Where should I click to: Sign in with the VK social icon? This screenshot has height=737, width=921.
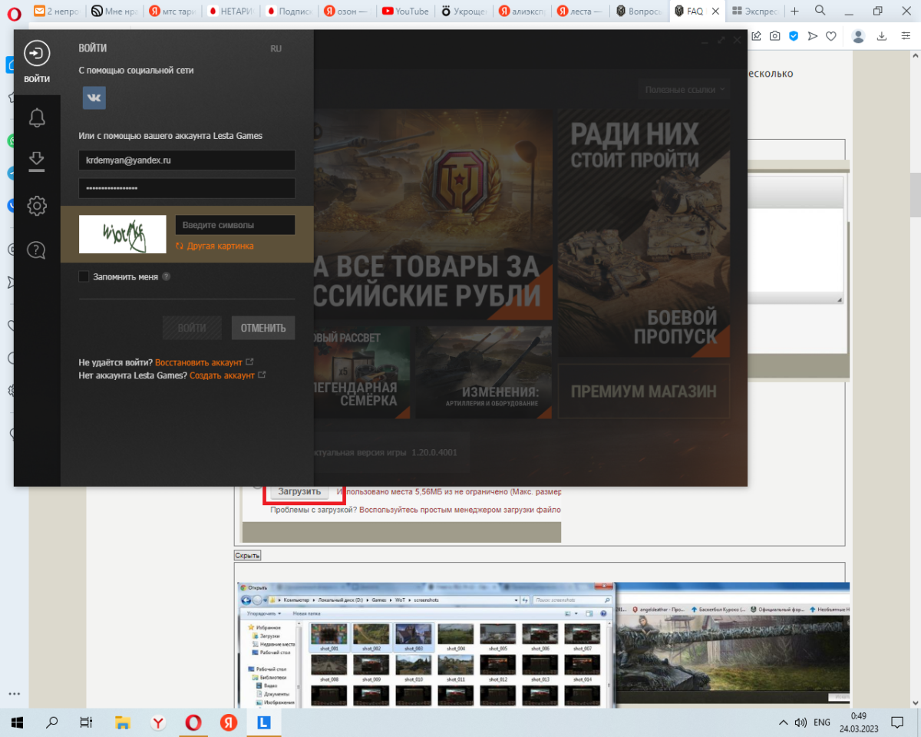[94, 97]
